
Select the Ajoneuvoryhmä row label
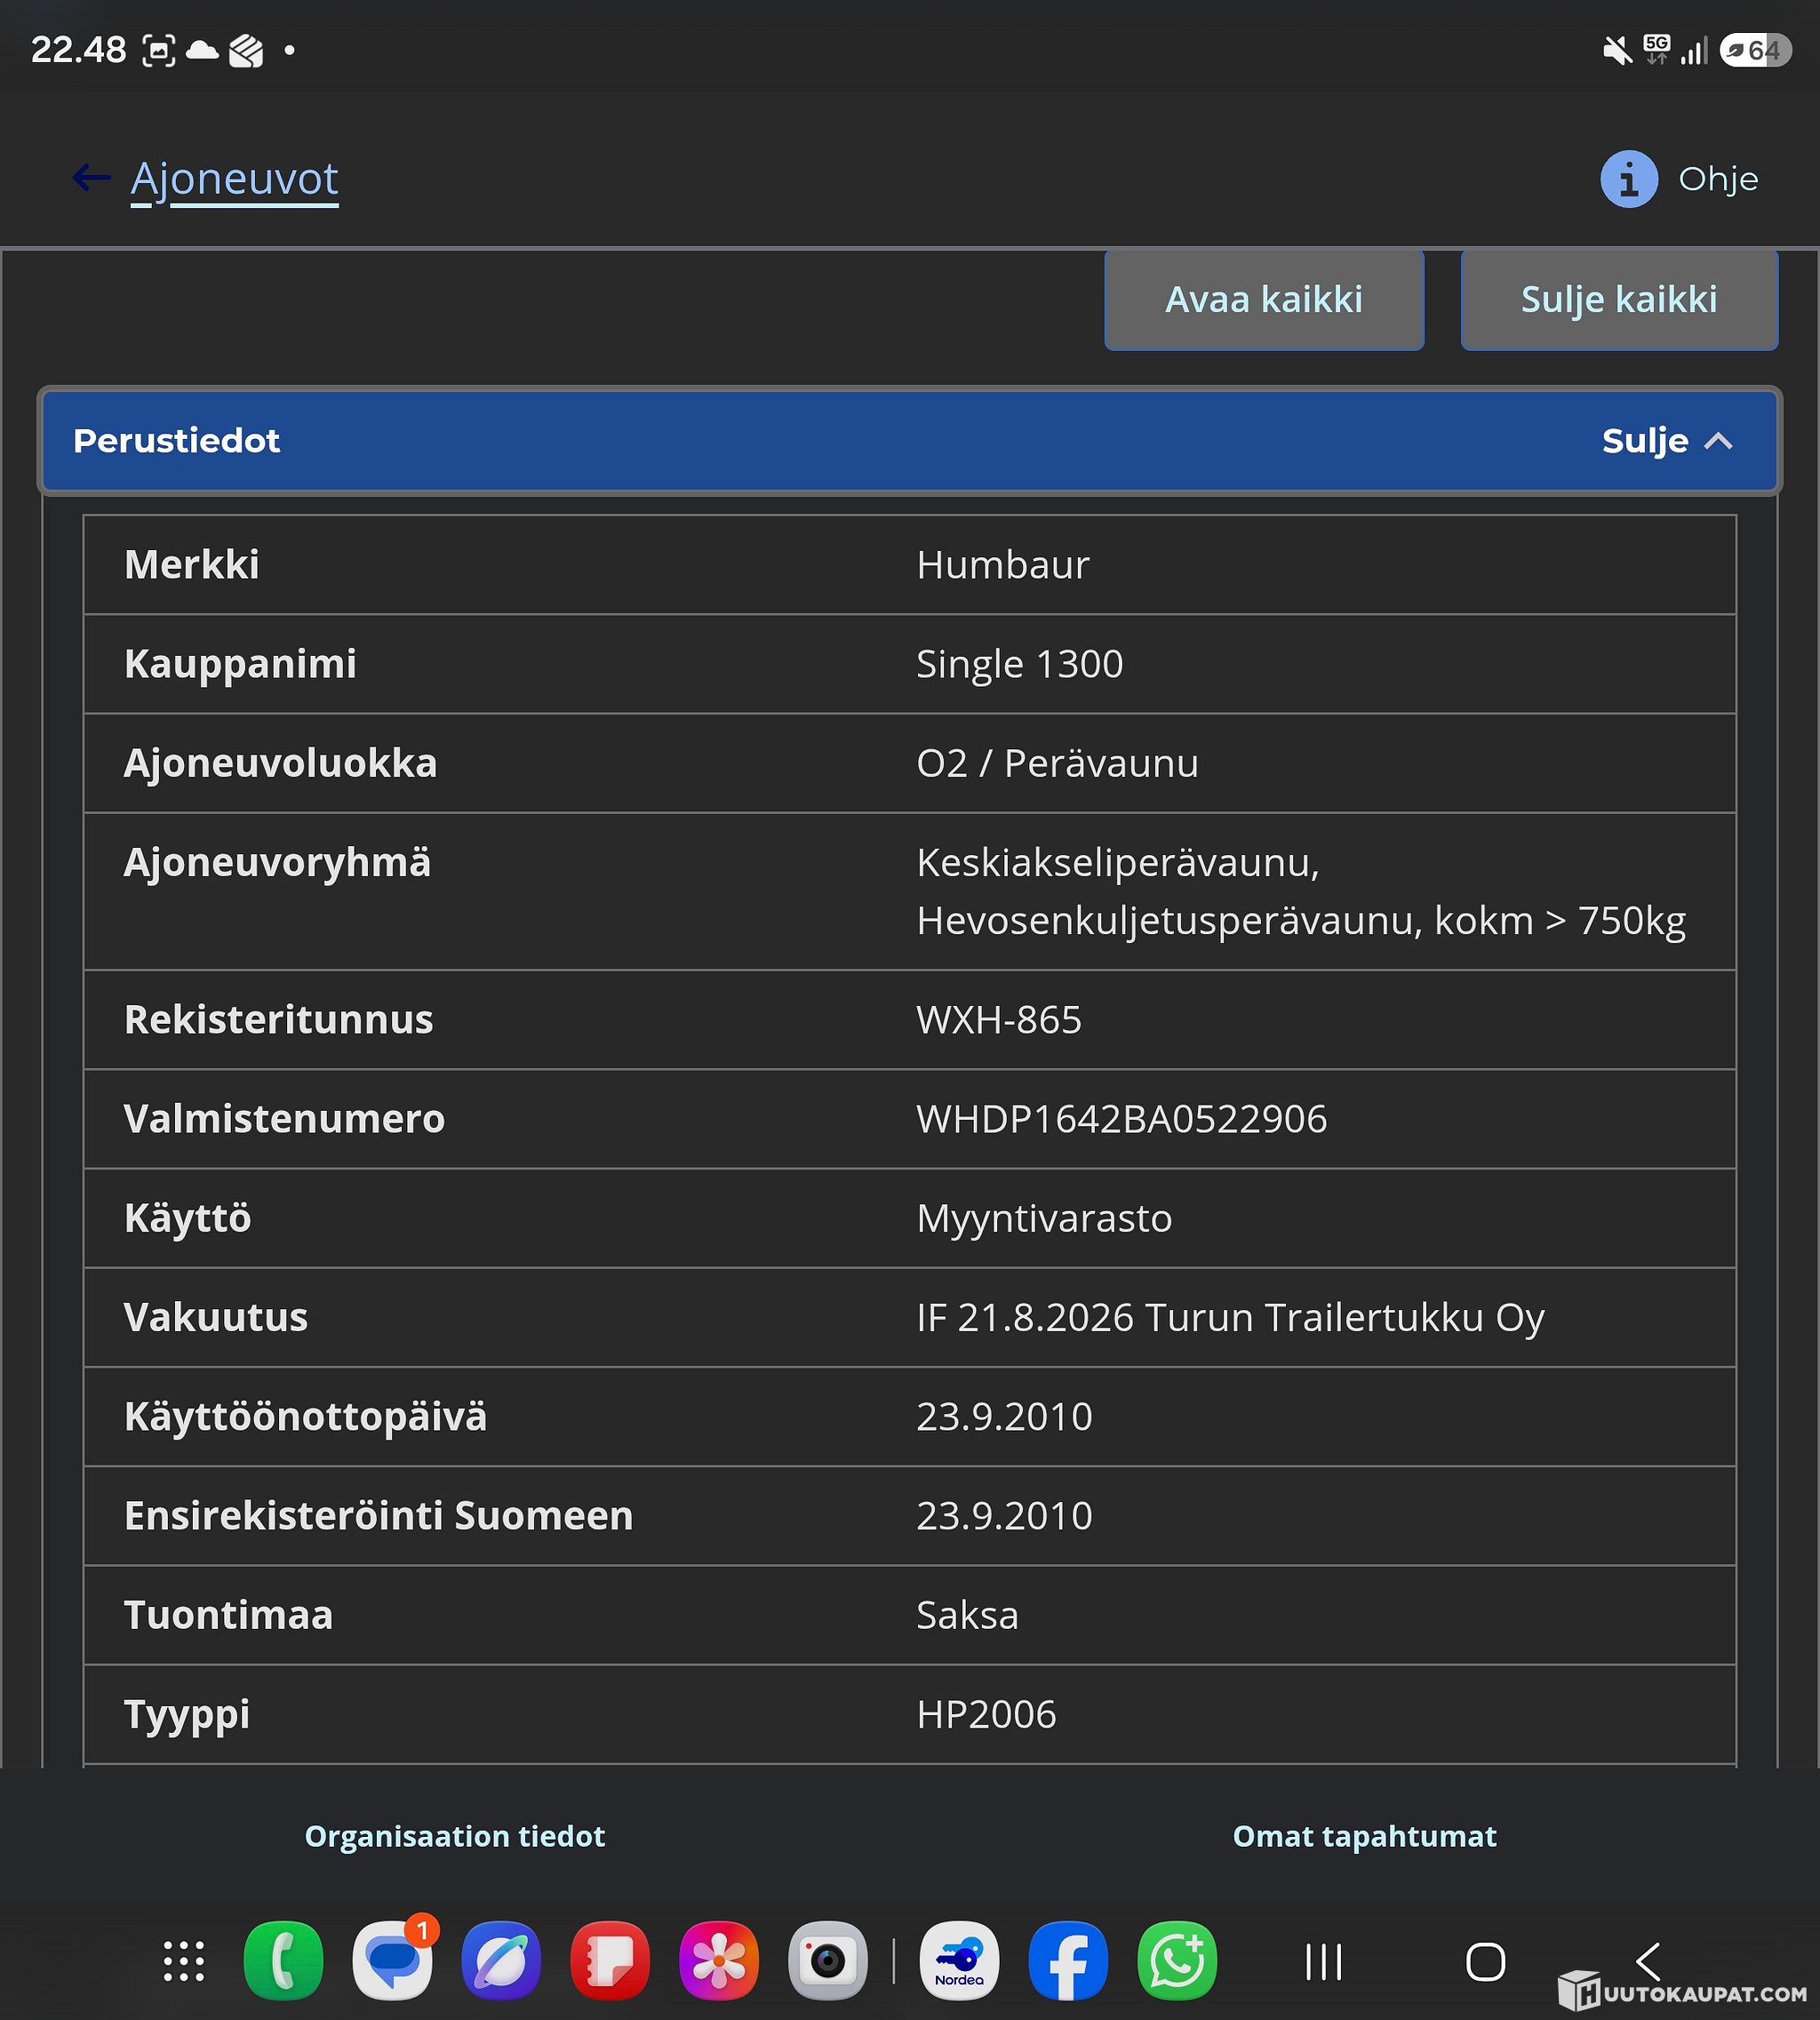click(x=277, y=862)
